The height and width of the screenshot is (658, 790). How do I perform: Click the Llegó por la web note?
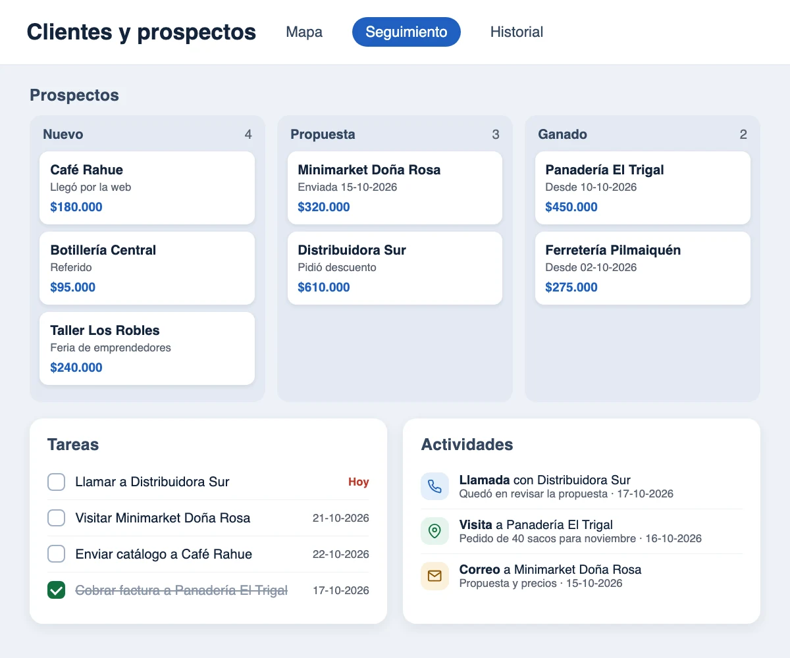(91, 187)
